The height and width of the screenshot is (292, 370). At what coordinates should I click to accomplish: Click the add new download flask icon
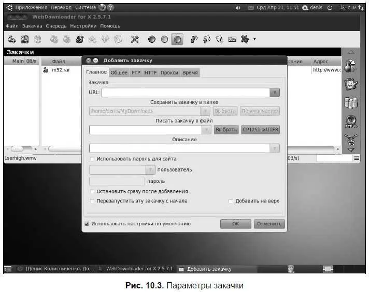tap(11, 39)
